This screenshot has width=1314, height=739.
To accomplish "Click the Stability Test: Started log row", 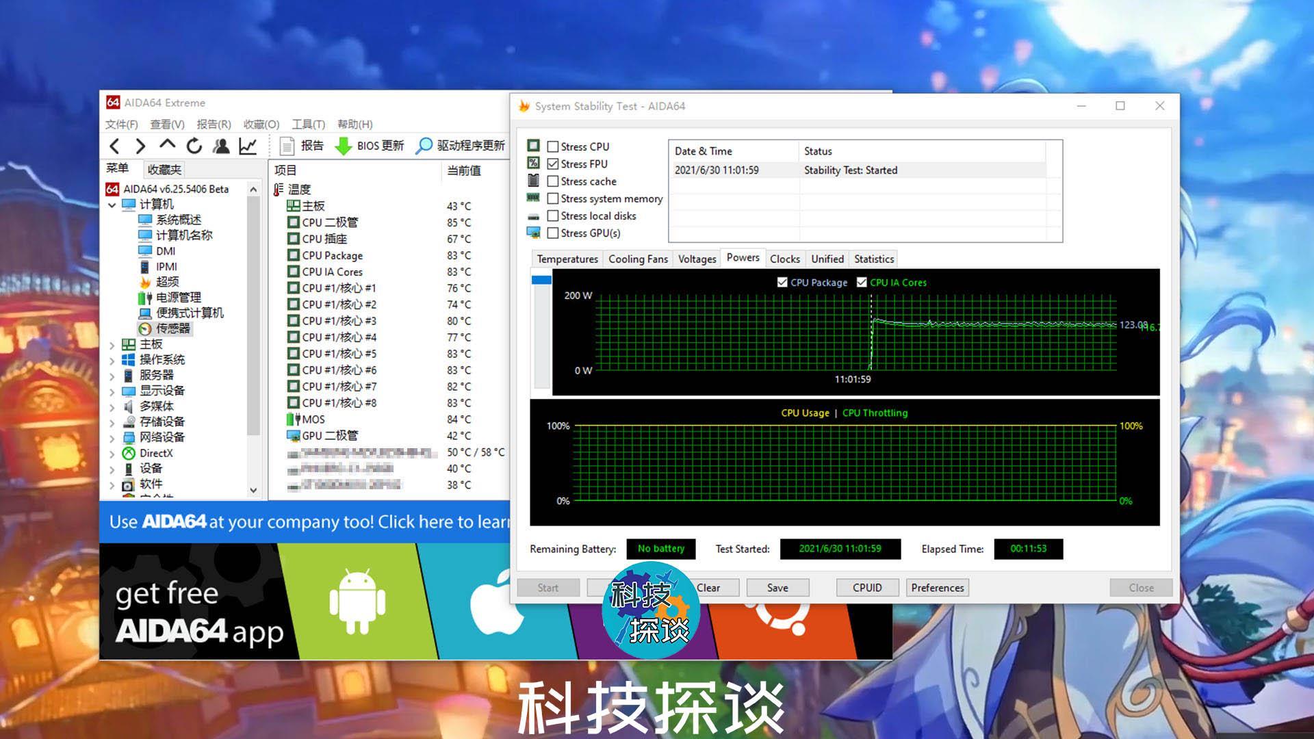I will [860, 170].
